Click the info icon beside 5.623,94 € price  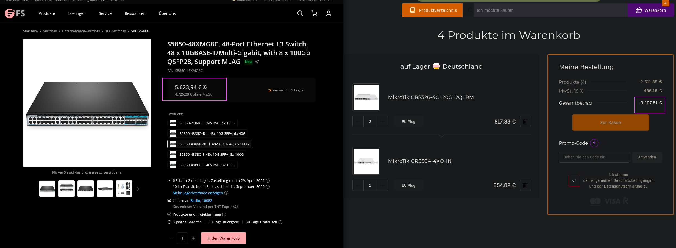tap(205, 87)
